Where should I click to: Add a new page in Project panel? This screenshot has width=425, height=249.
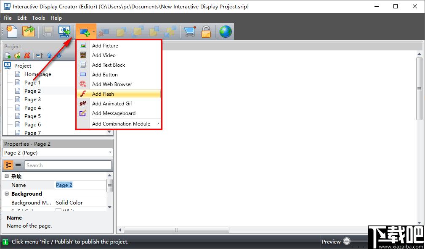(8, 56)
